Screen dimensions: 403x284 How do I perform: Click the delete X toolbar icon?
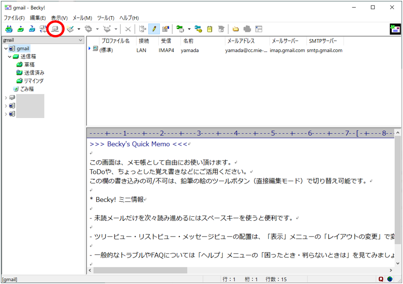point(128,29)
